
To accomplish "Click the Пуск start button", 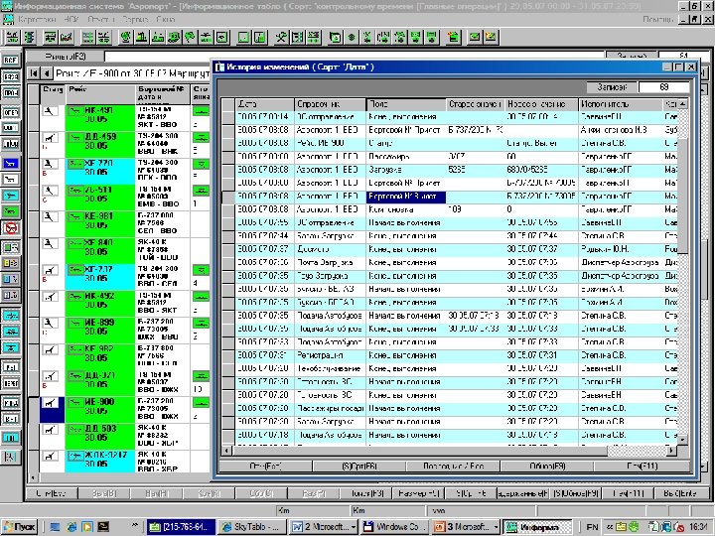I will (x=19, y=527).
